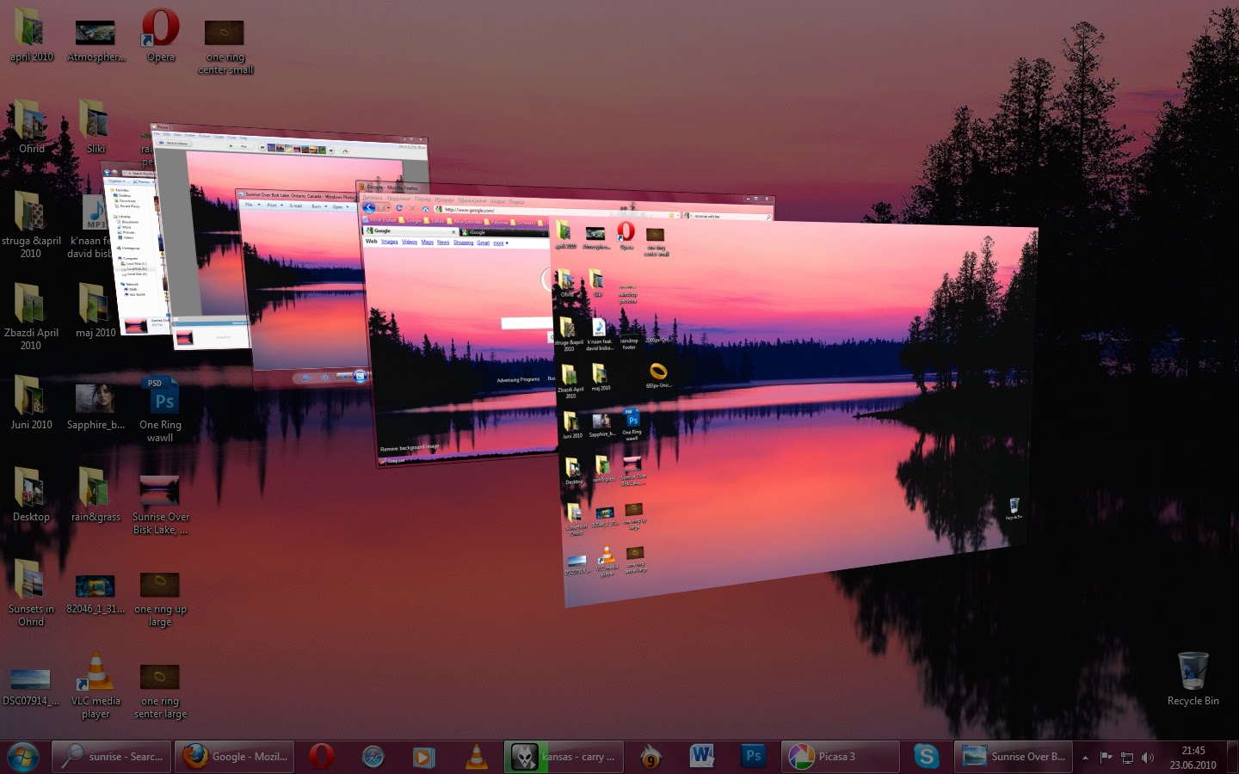
Task: Open Photoshop from the taskbar
Action: click(753, 757)
